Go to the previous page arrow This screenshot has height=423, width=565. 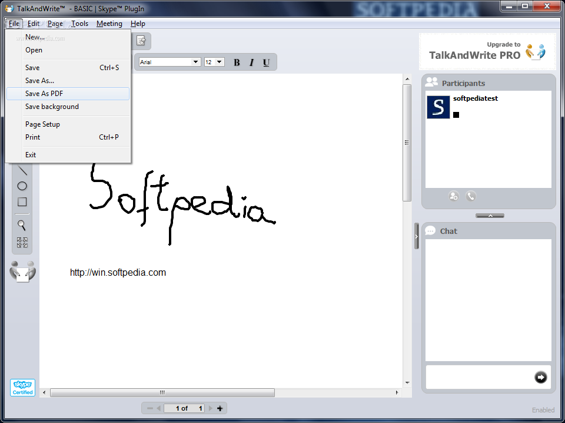coord(158,408)
